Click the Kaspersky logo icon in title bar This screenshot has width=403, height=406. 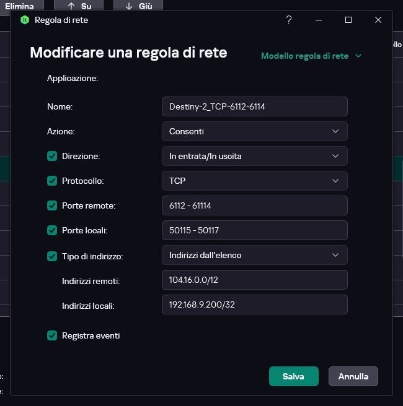(x=25, y=20)
